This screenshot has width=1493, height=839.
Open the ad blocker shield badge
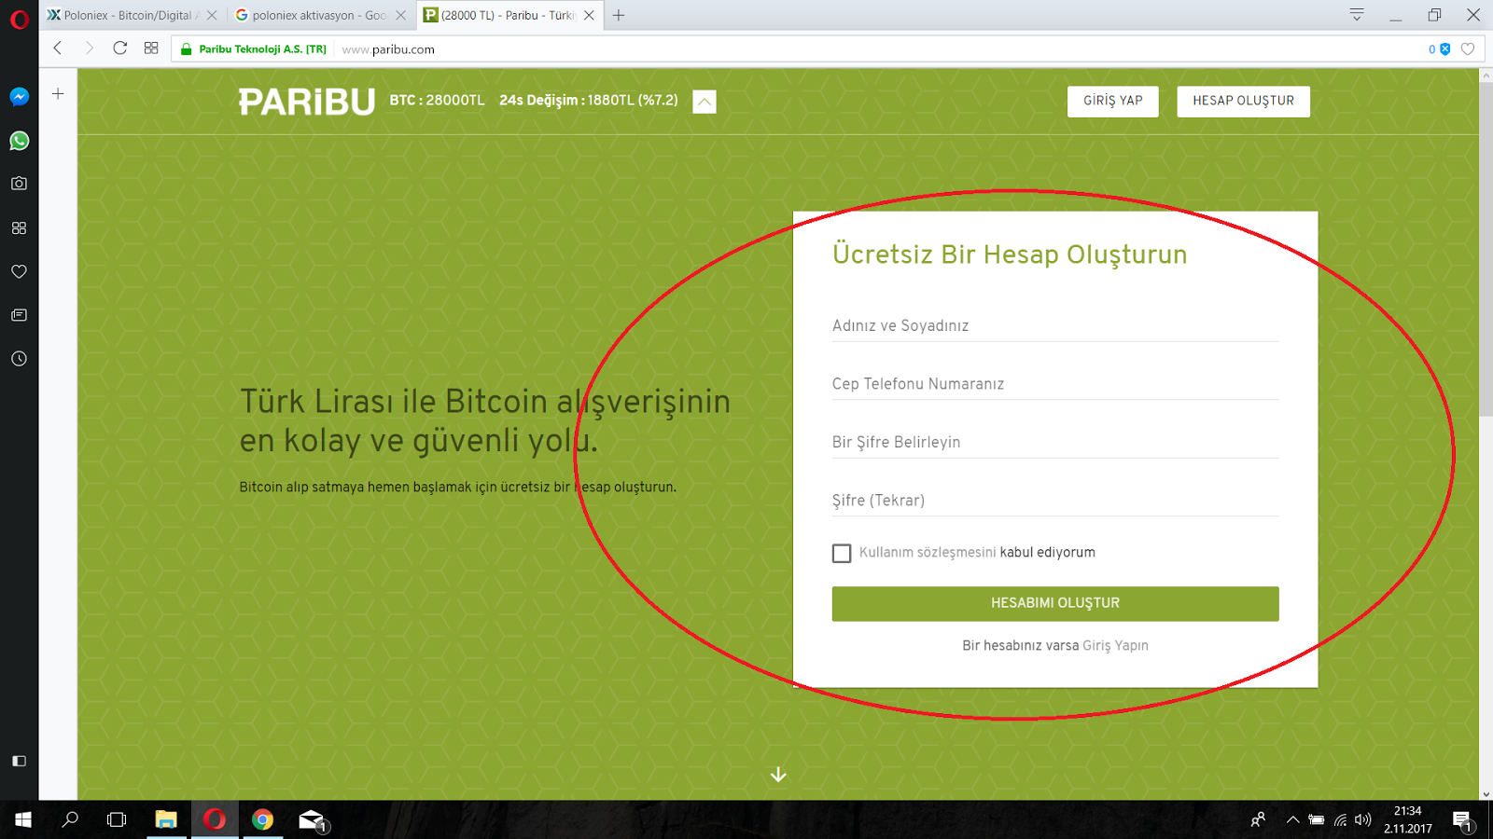tap(1444, 49)
